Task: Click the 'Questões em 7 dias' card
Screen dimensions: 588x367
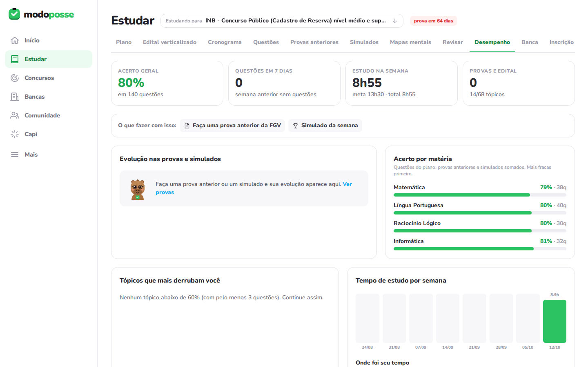Action: 284,83
